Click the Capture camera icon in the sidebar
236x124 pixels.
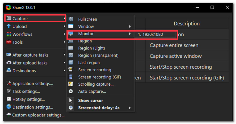click(9, 18)
